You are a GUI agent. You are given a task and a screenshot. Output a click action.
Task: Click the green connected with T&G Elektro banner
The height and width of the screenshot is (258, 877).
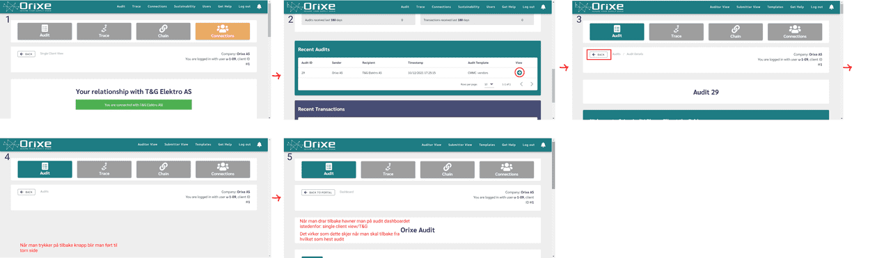[x=133, y=105]
